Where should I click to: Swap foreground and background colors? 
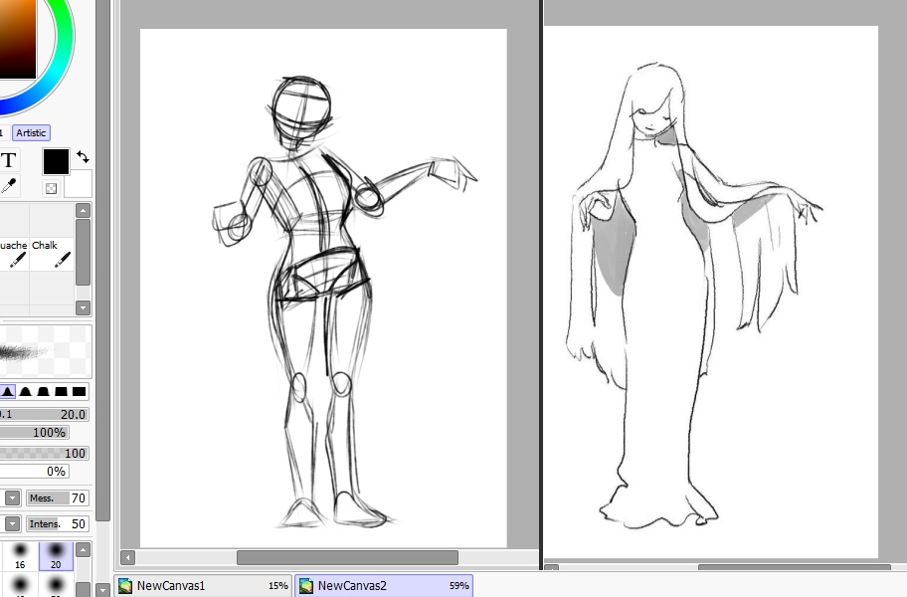coord(83,157)
